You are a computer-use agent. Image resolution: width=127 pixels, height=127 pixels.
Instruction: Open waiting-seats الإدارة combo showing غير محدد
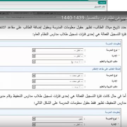coord(58,81)
